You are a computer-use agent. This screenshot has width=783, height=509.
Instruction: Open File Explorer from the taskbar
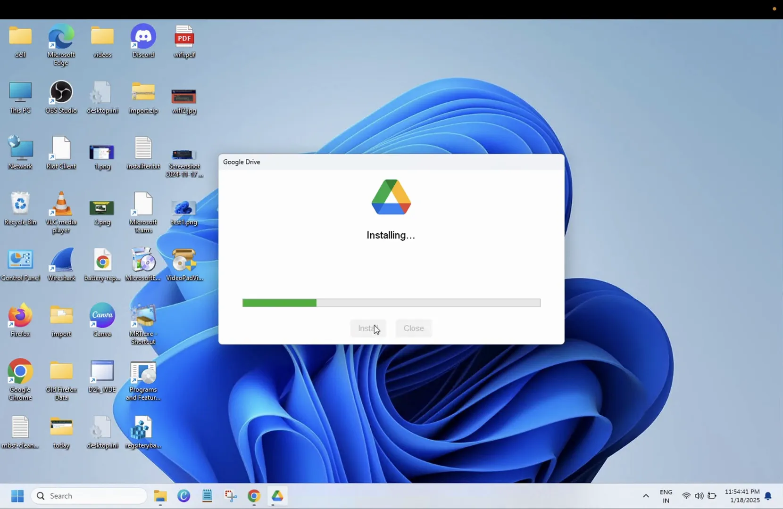pyautogui.click(x=160, y=496)
